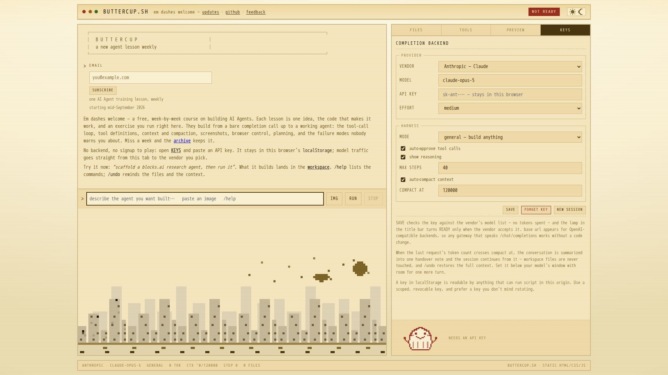Focus the email address field
The height and width of the screenshot is (375, 668).
click(x=150, y=78)
